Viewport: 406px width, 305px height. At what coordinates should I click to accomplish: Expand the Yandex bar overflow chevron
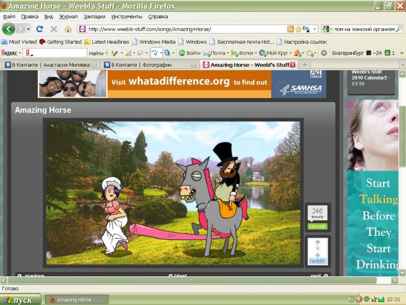[402, 53]
